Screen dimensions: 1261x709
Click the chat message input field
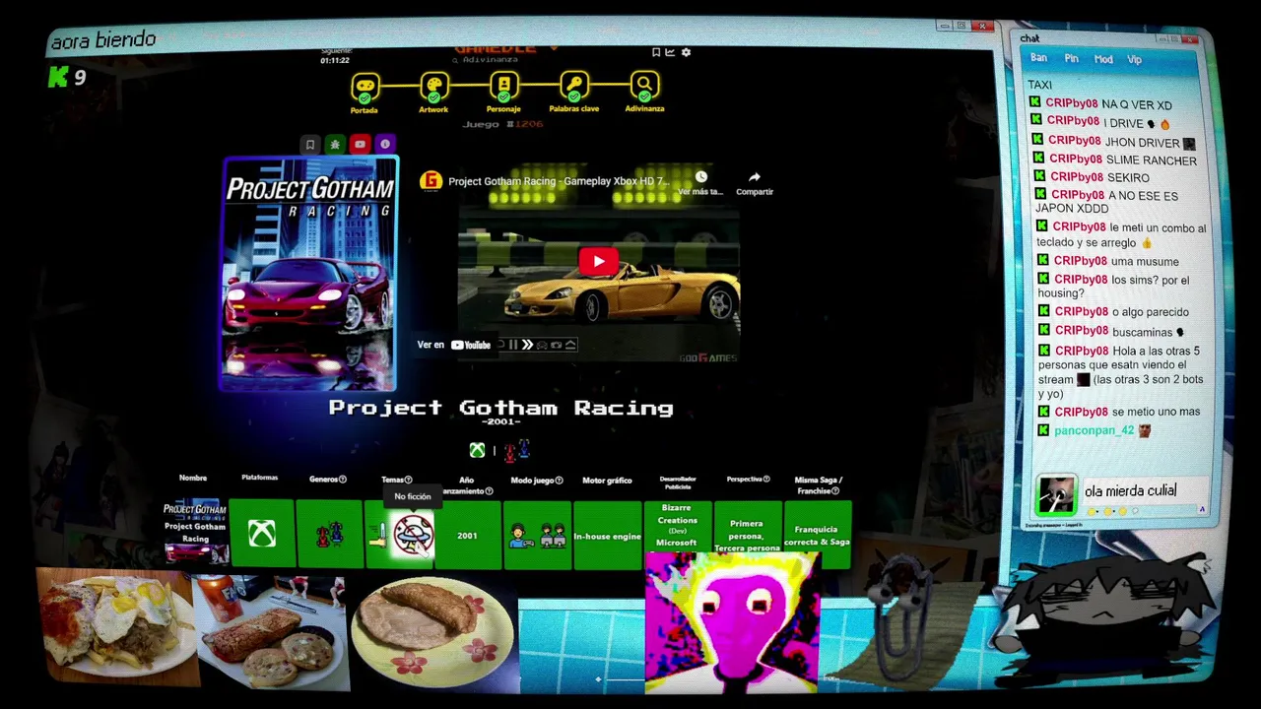click(1144, 491)
